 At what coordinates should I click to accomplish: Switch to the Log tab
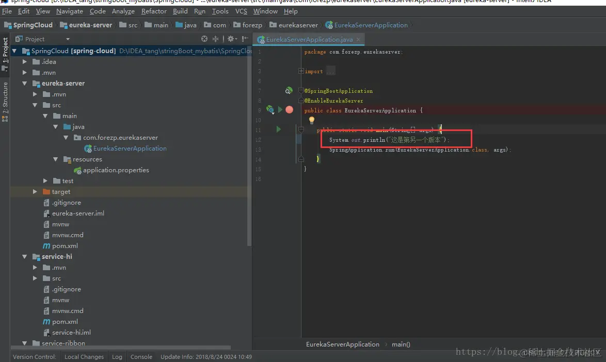[x=117, y=357]
